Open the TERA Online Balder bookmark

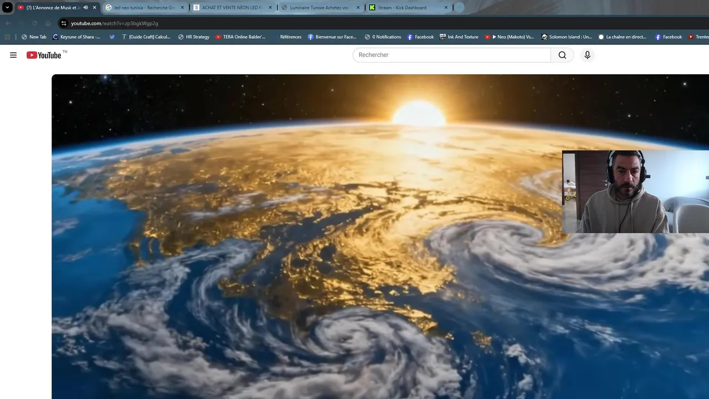(240, 37)
